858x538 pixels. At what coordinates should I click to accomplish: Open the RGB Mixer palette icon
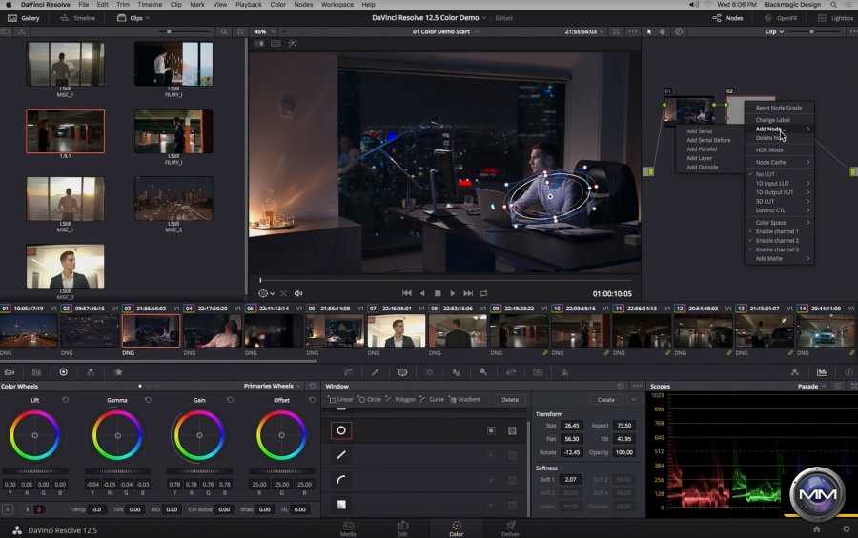coord(91,372)
